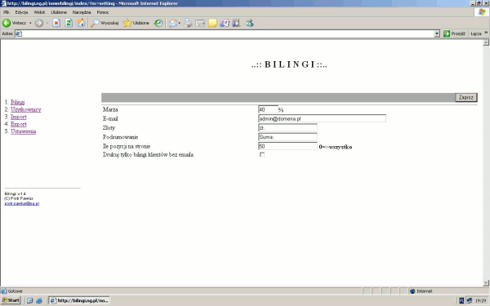Viewport: 490px width, 306px height.
Task: Stop page loading with red X icon
Action: [x=56, y=23]
